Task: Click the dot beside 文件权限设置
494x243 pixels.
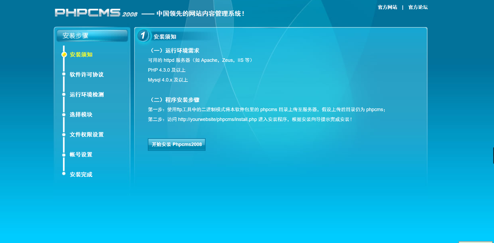Action: 64,134
